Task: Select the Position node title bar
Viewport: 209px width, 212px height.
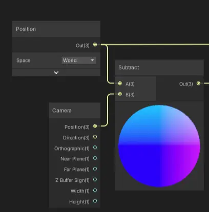Action: click(x=56, y=29)
